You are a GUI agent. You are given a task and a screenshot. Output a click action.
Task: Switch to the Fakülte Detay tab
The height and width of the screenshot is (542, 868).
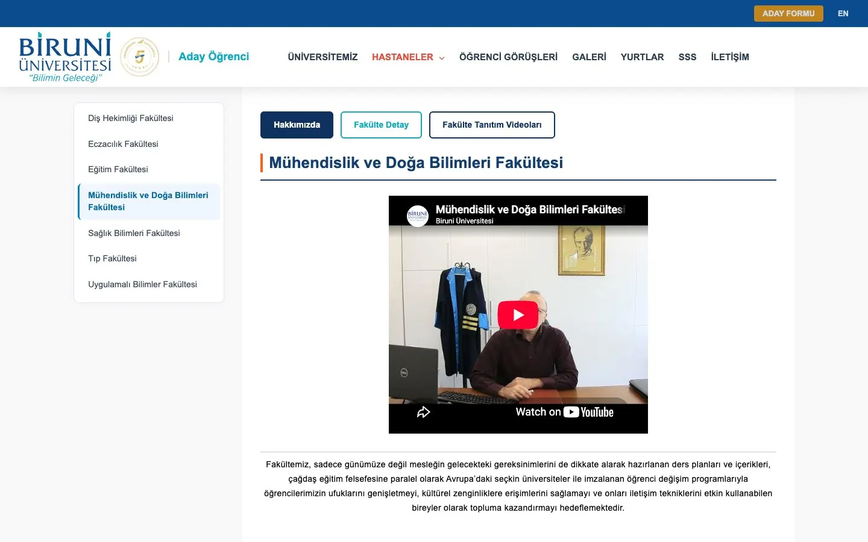[x=381, y=125]
